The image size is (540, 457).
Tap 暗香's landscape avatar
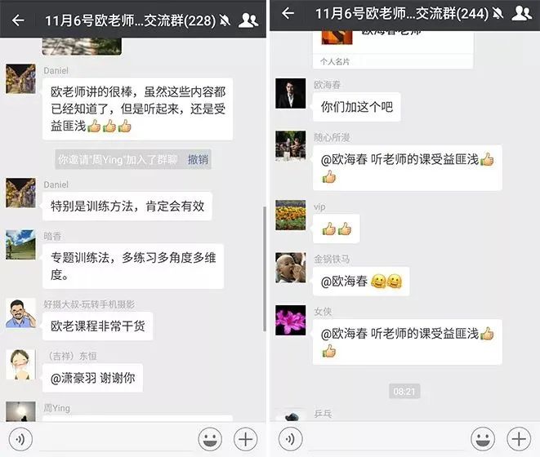pos(20,245)
